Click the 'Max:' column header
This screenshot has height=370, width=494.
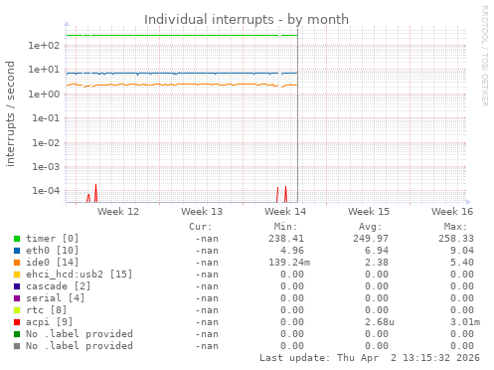[x=455, y=227]
